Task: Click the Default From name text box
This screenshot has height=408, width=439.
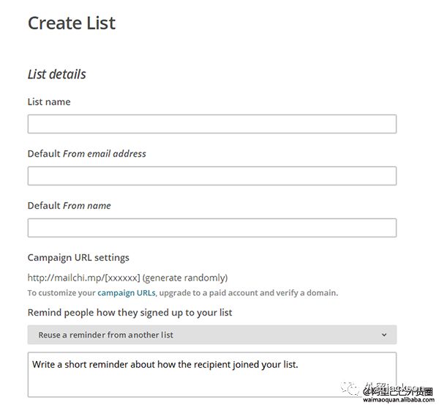Action: (x=211, y=228)
